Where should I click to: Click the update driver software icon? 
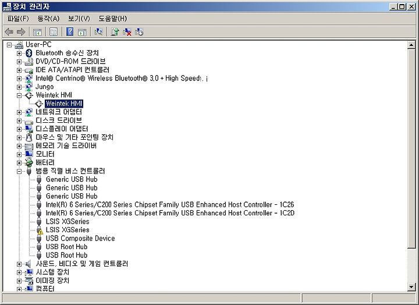(x=115, y=32)
